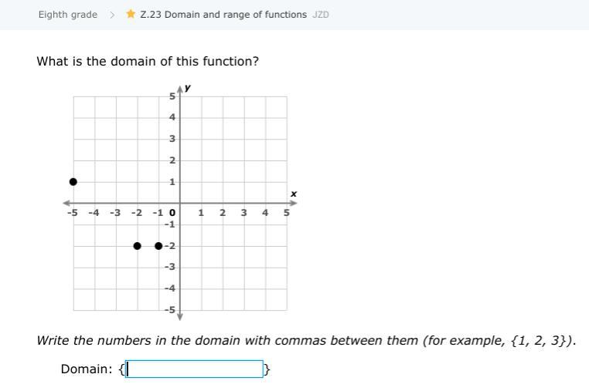Click the JZD skill code label
Viewport: 589px width, 391px height.
[321, 15]
